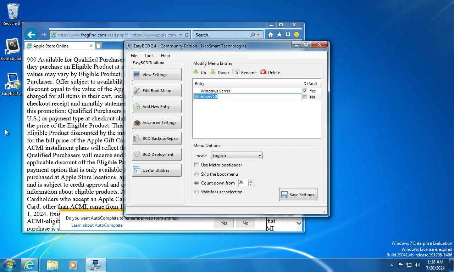The height and width of the screenshot is (272, 454).
Task: Open Windows Media Player taskbar icon
Action: click(73, 265)
